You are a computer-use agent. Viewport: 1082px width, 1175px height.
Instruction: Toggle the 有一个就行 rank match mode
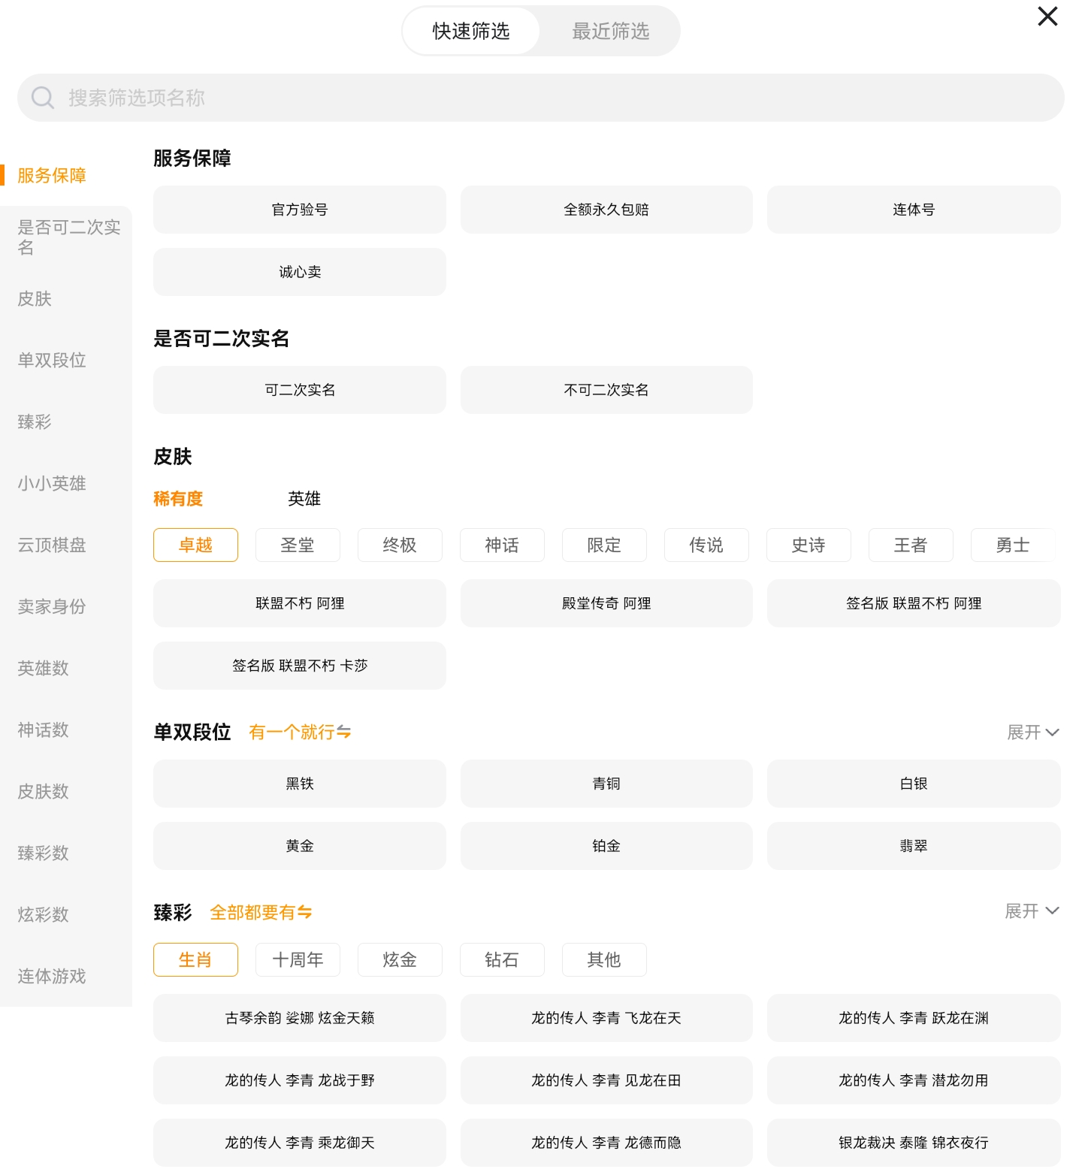click(300, 732)
